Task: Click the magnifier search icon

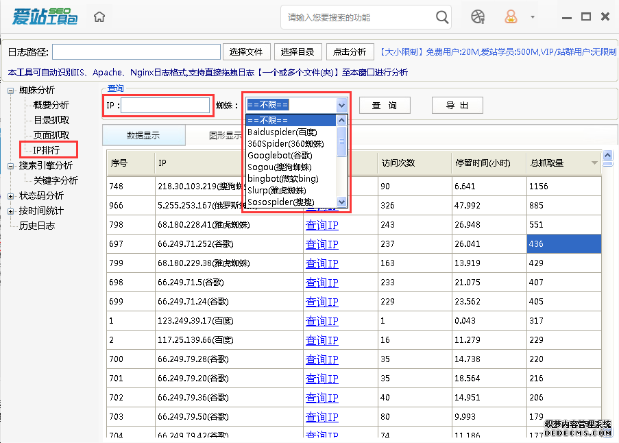Action: coord(443,17)
